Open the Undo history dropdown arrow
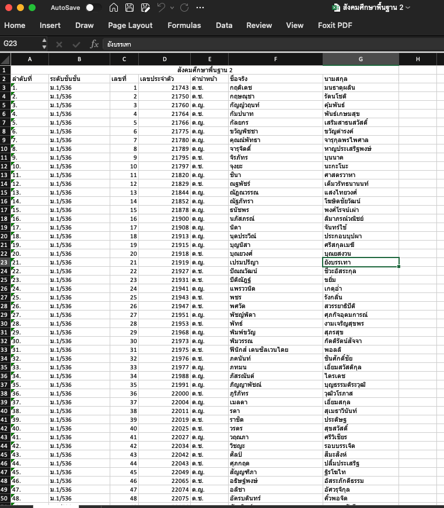The image size is (444, 508). point(172,8)
